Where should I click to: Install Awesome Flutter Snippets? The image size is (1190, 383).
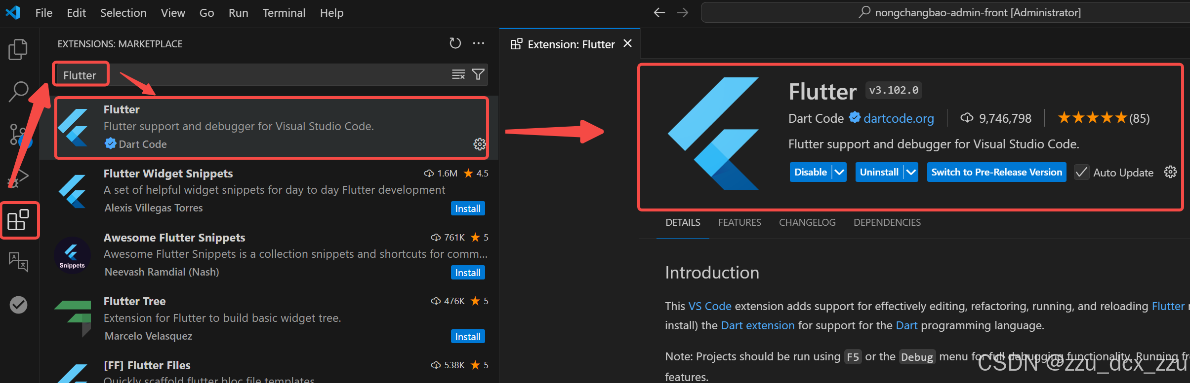click(x=468, y=273)
